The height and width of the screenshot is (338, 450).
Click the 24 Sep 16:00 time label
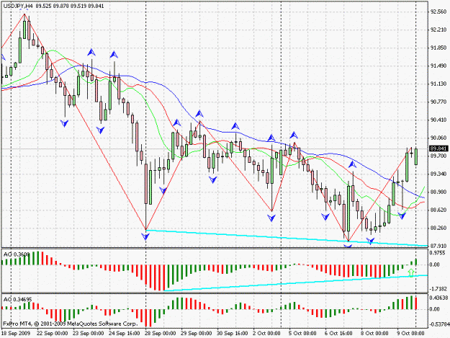point(125,334)
